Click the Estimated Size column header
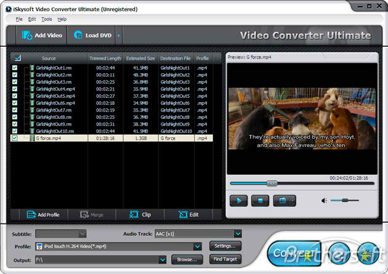The image size is (388, 274). 140,58
